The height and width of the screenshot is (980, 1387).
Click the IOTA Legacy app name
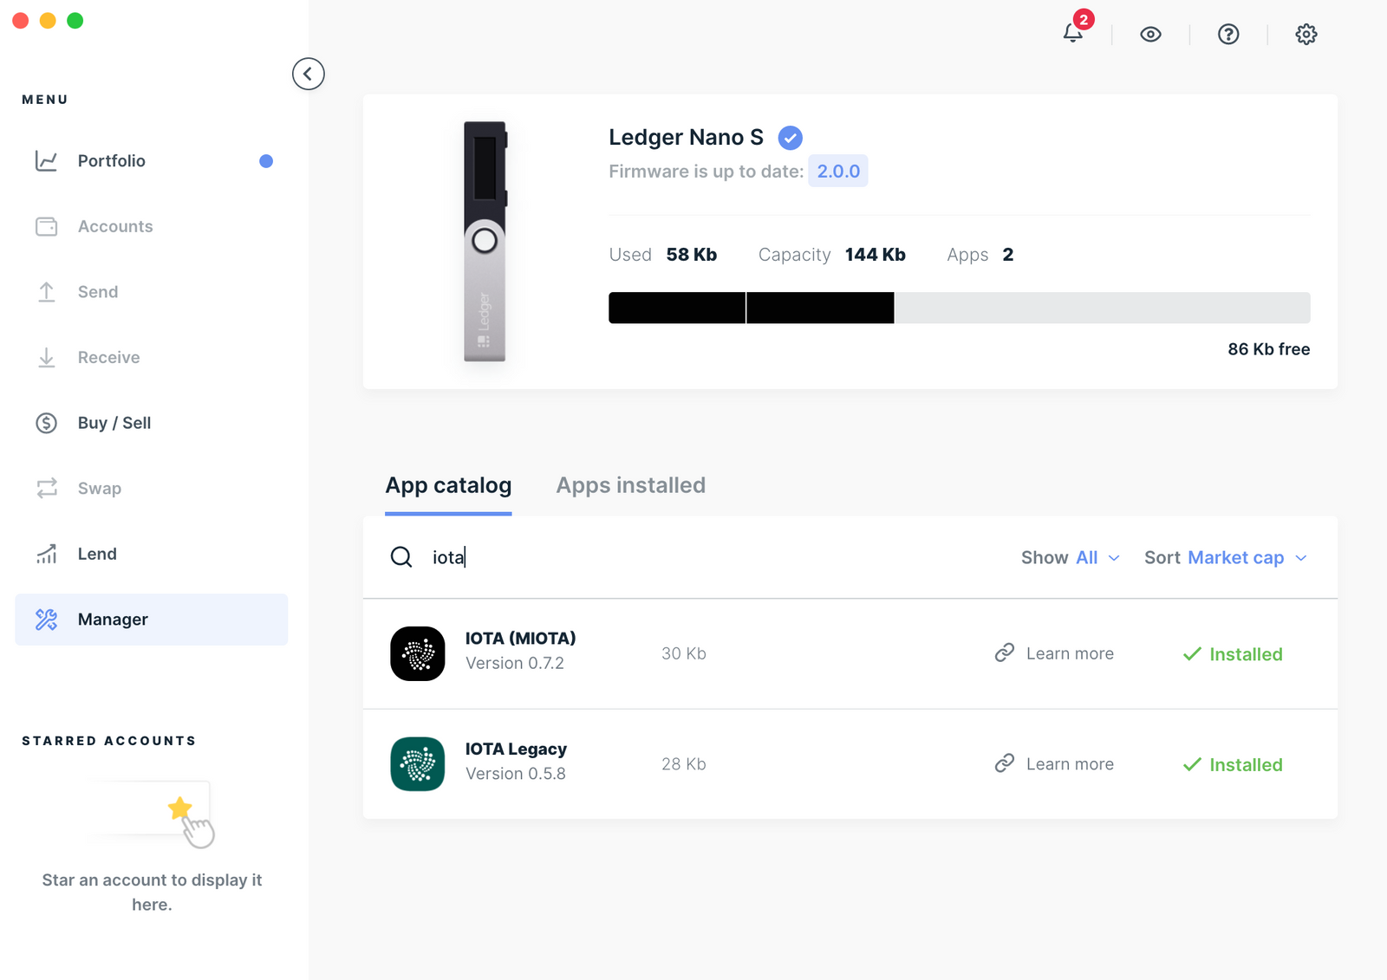click(516, 750)
